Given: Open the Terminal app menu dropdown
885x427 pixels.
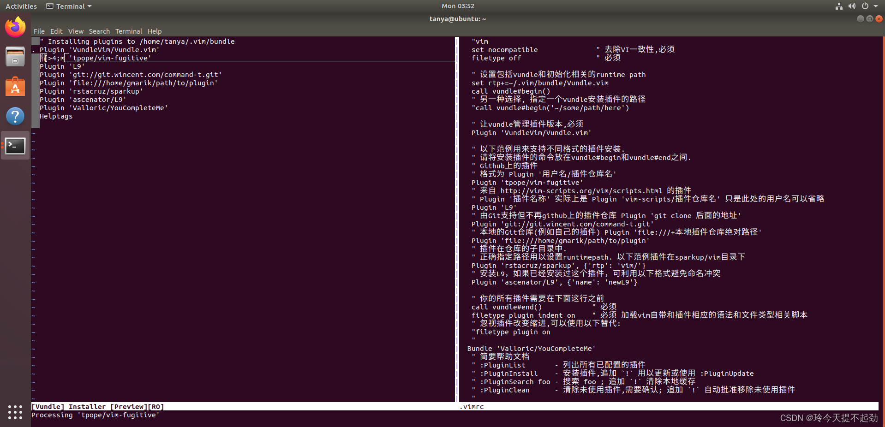Looking at the screenshot, I should click(69, 6).
